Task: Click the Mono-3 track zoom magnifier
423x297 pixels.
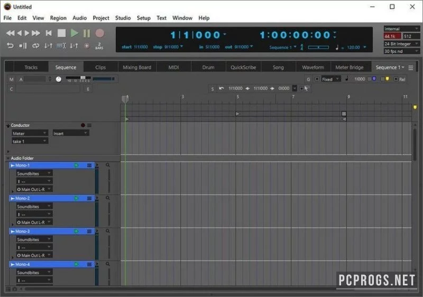Action: point(108,231)
